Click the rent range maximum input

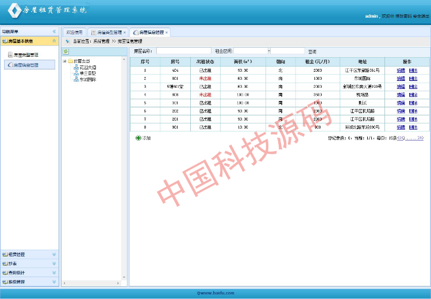coord(287,51)
